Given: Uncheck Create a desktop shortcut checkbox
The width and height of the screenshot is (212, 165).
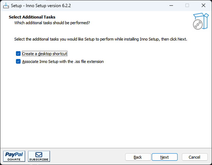Looking at the screenshot, I should (18, 54).
